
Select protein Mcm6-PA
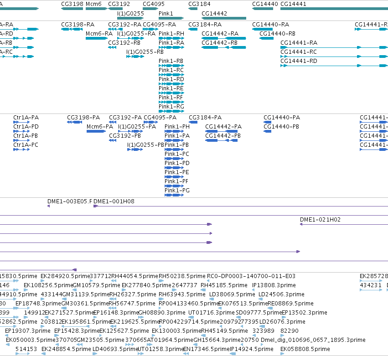pos(96,131)
